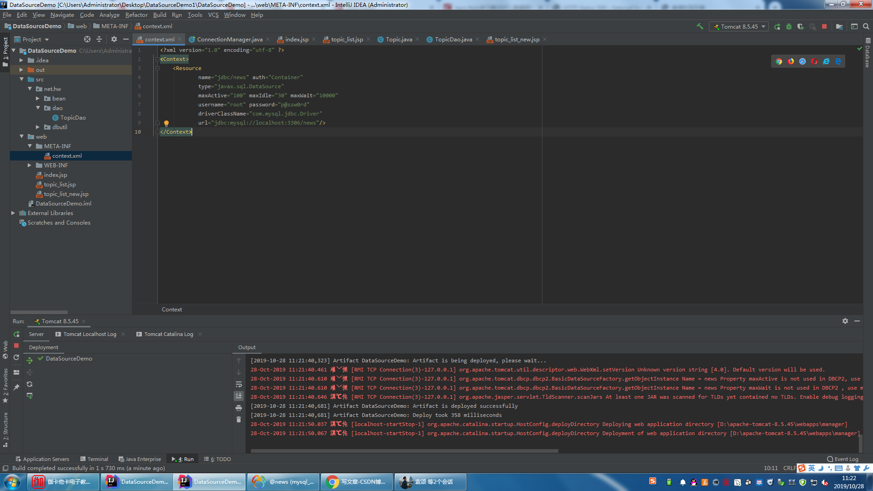The height and width of the screenshot is (491, 873).
Task: Open the Tomcat 8.5.45 run configuration dropdown
Action: pos(739,26)
